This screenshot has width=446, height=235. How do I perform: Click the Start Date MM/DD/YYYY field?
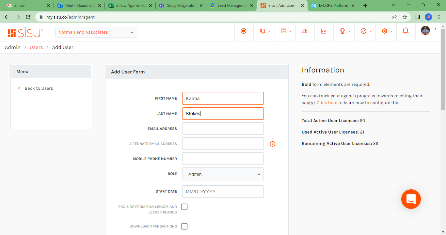coord(223,192)
